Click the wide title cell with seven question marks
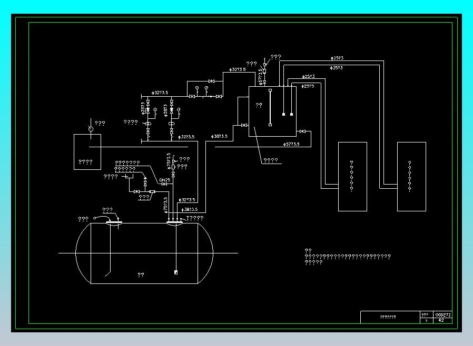 (x=390, y=317)
